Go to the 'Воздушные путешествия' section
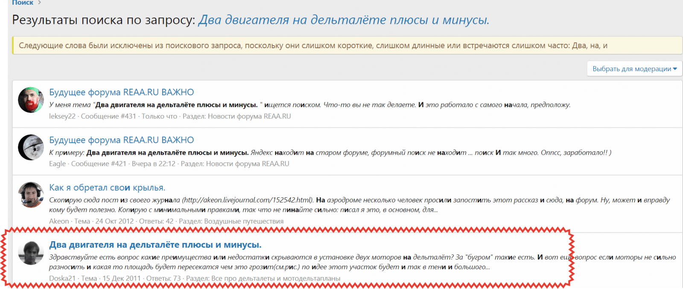Viewport: 683px width, 289px height. (x=244, y=221)
